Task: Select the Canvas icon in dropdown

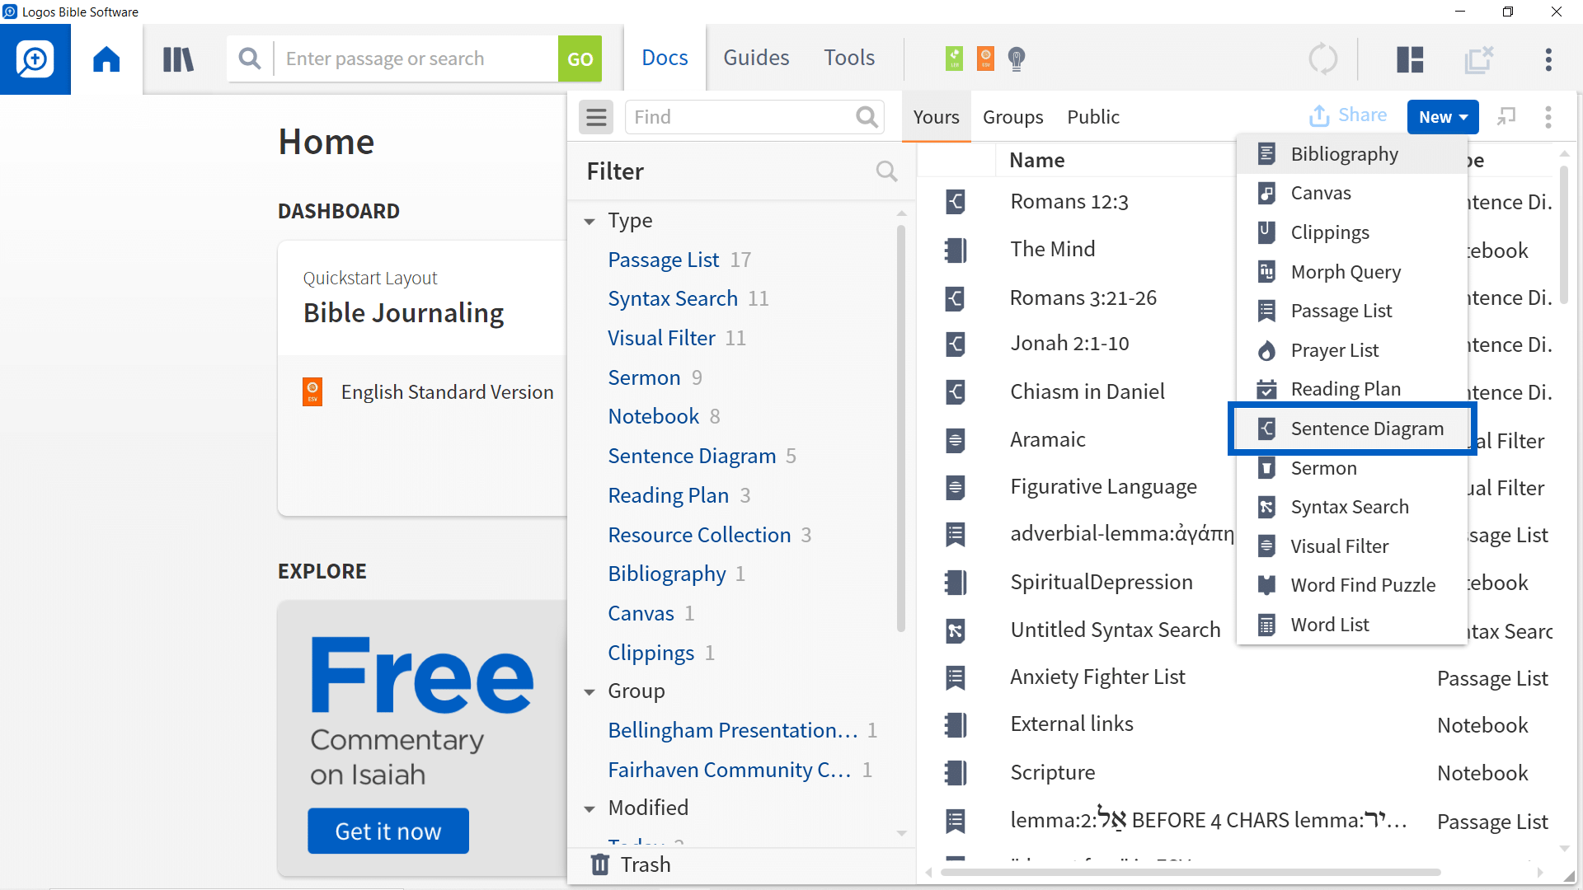Action: point(1266,192)
